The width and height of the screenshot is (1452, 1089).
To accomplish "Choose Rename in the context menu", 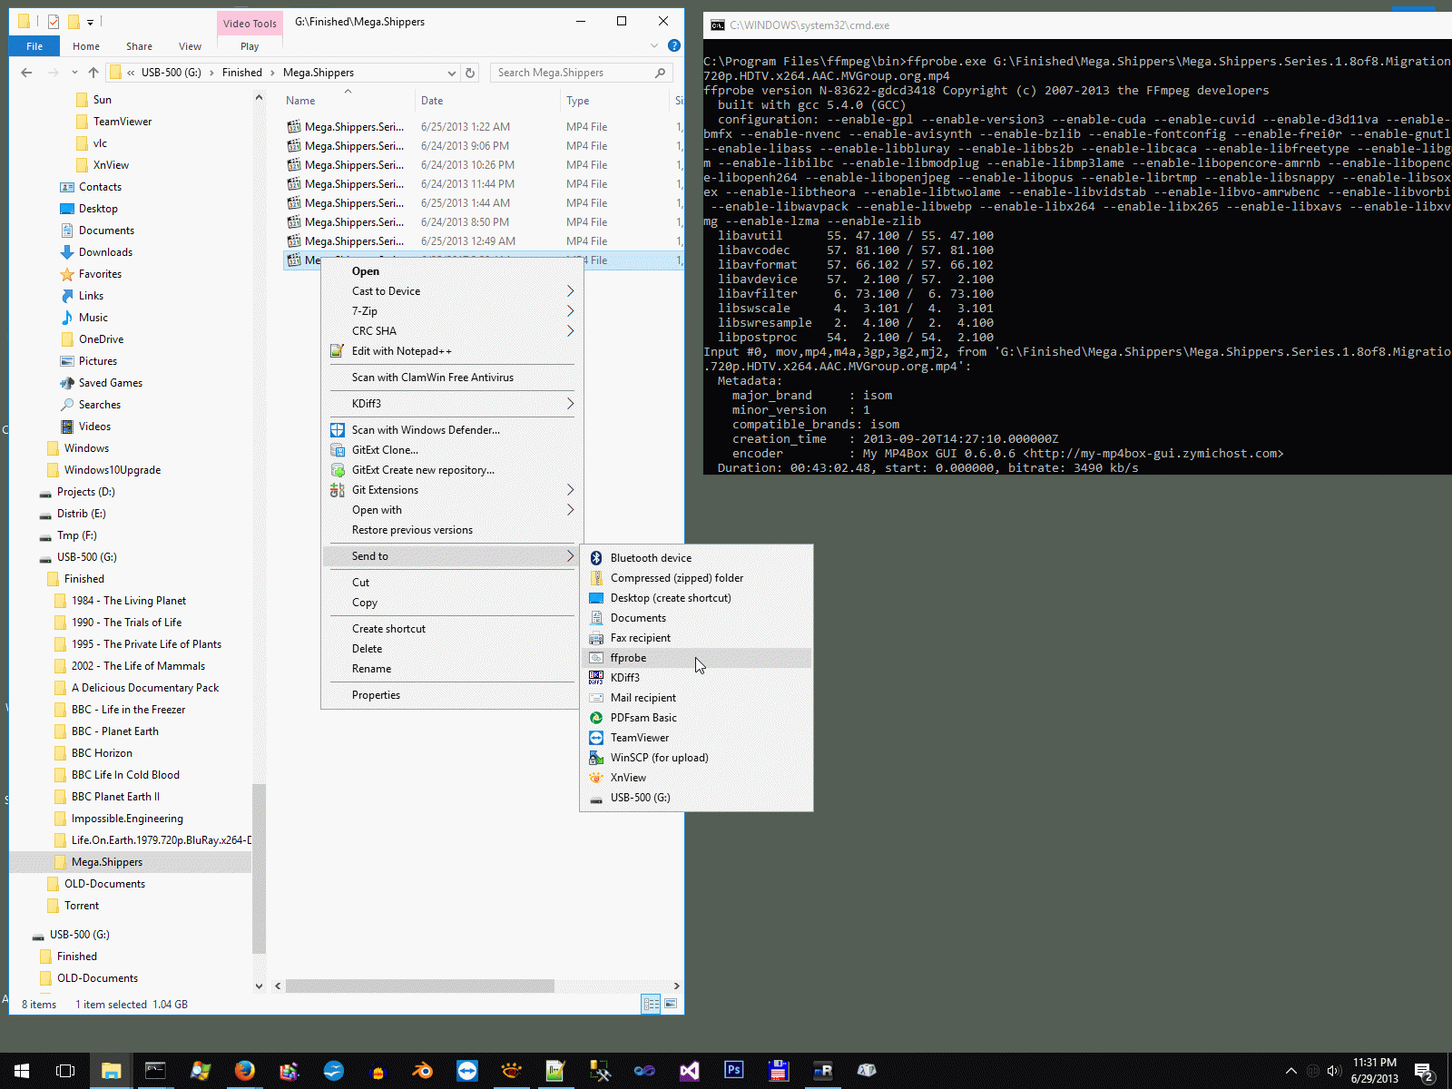I will pyautogui.click(x=452, y=669).
